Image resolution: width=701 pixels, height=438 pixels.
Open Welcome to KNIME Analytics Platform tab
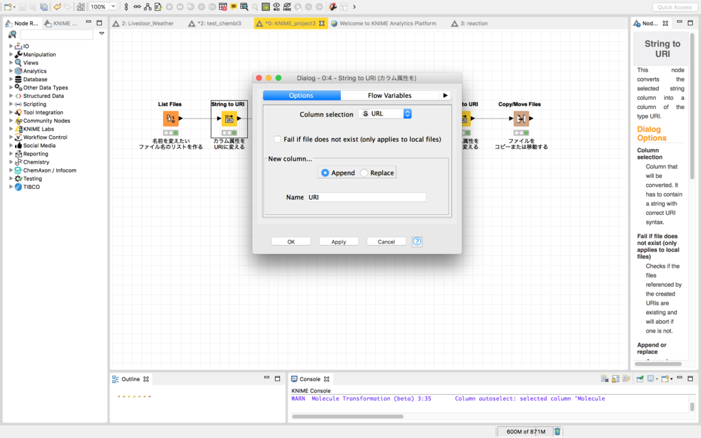(383, 23)
